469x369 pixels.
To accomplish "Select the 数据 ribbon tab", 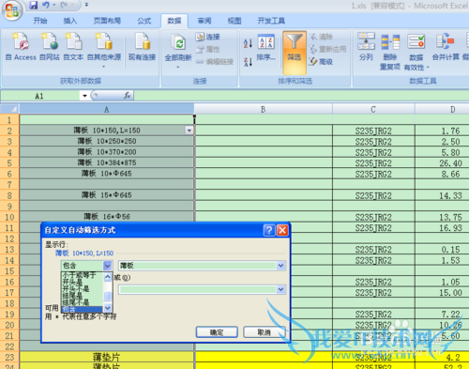I will pos(174,21).
